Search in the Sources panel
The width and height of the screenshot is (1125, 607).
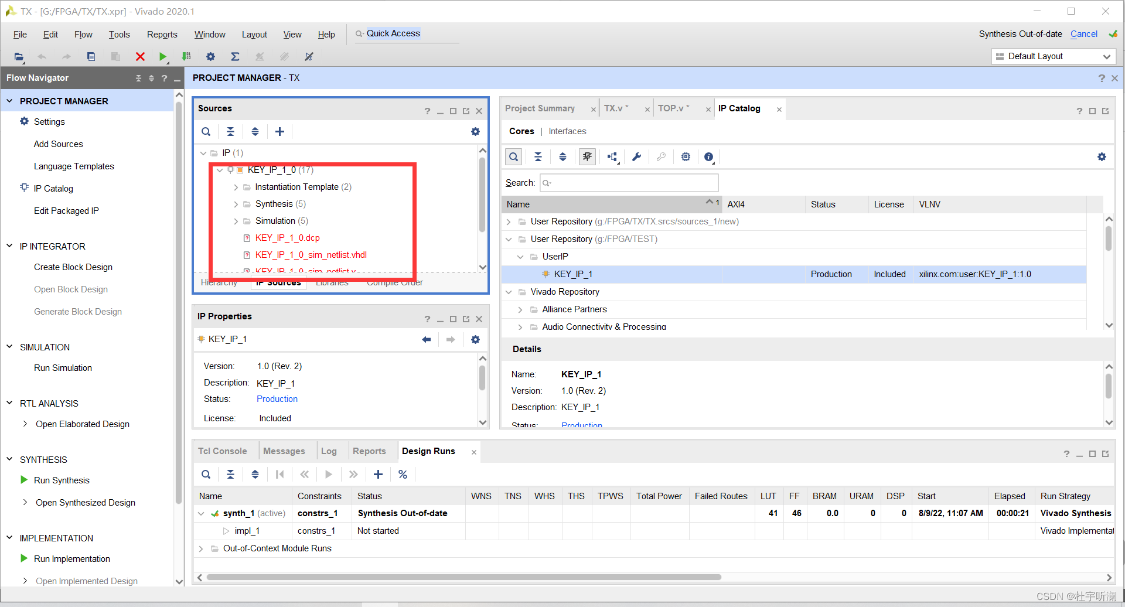pyautogui.click(x=206, y=132)
